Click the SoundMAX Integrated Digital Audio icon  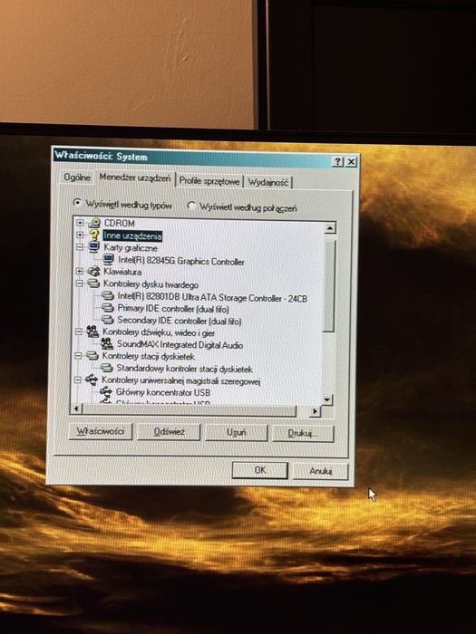click(x=107, y=344)
